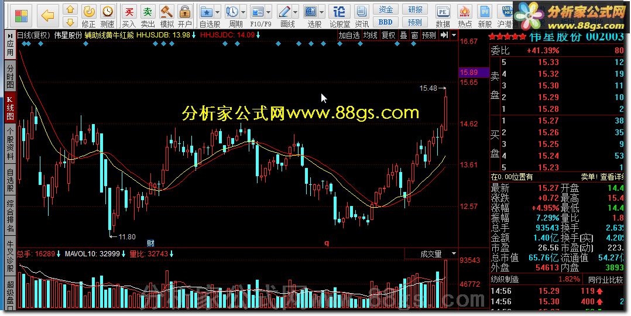Open the 数据 PE data icon
This screenshot has width=631, height=316.
(x=443, y=16)
